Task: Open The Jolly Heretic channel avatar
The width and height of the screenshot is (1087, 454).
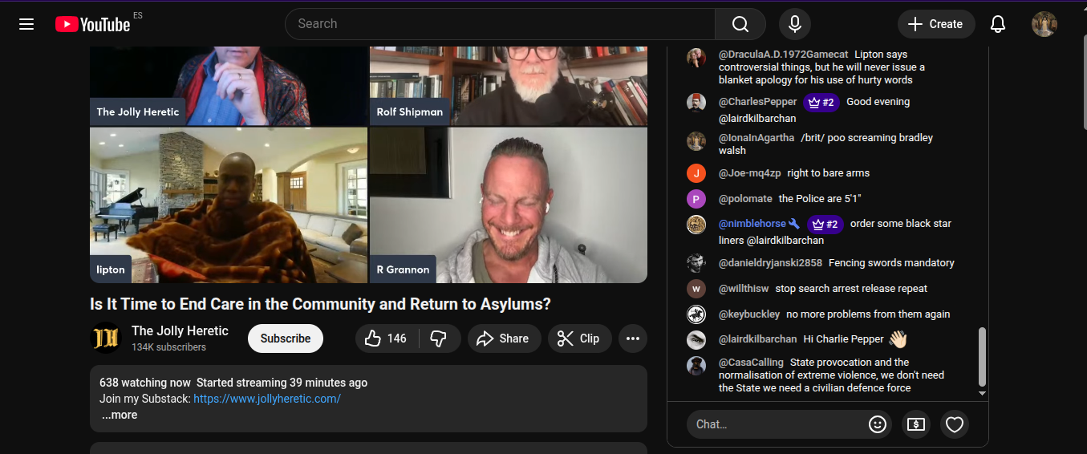Action: coord(106,338)
